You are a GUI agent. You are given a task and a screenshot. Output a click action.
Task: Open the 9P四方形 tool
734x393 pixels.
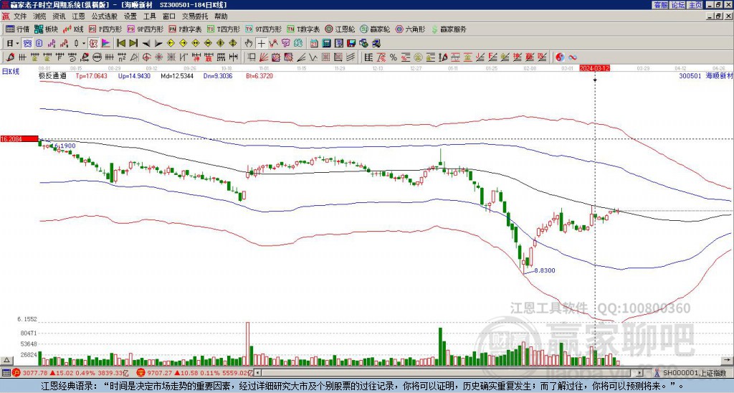point(146,29)
